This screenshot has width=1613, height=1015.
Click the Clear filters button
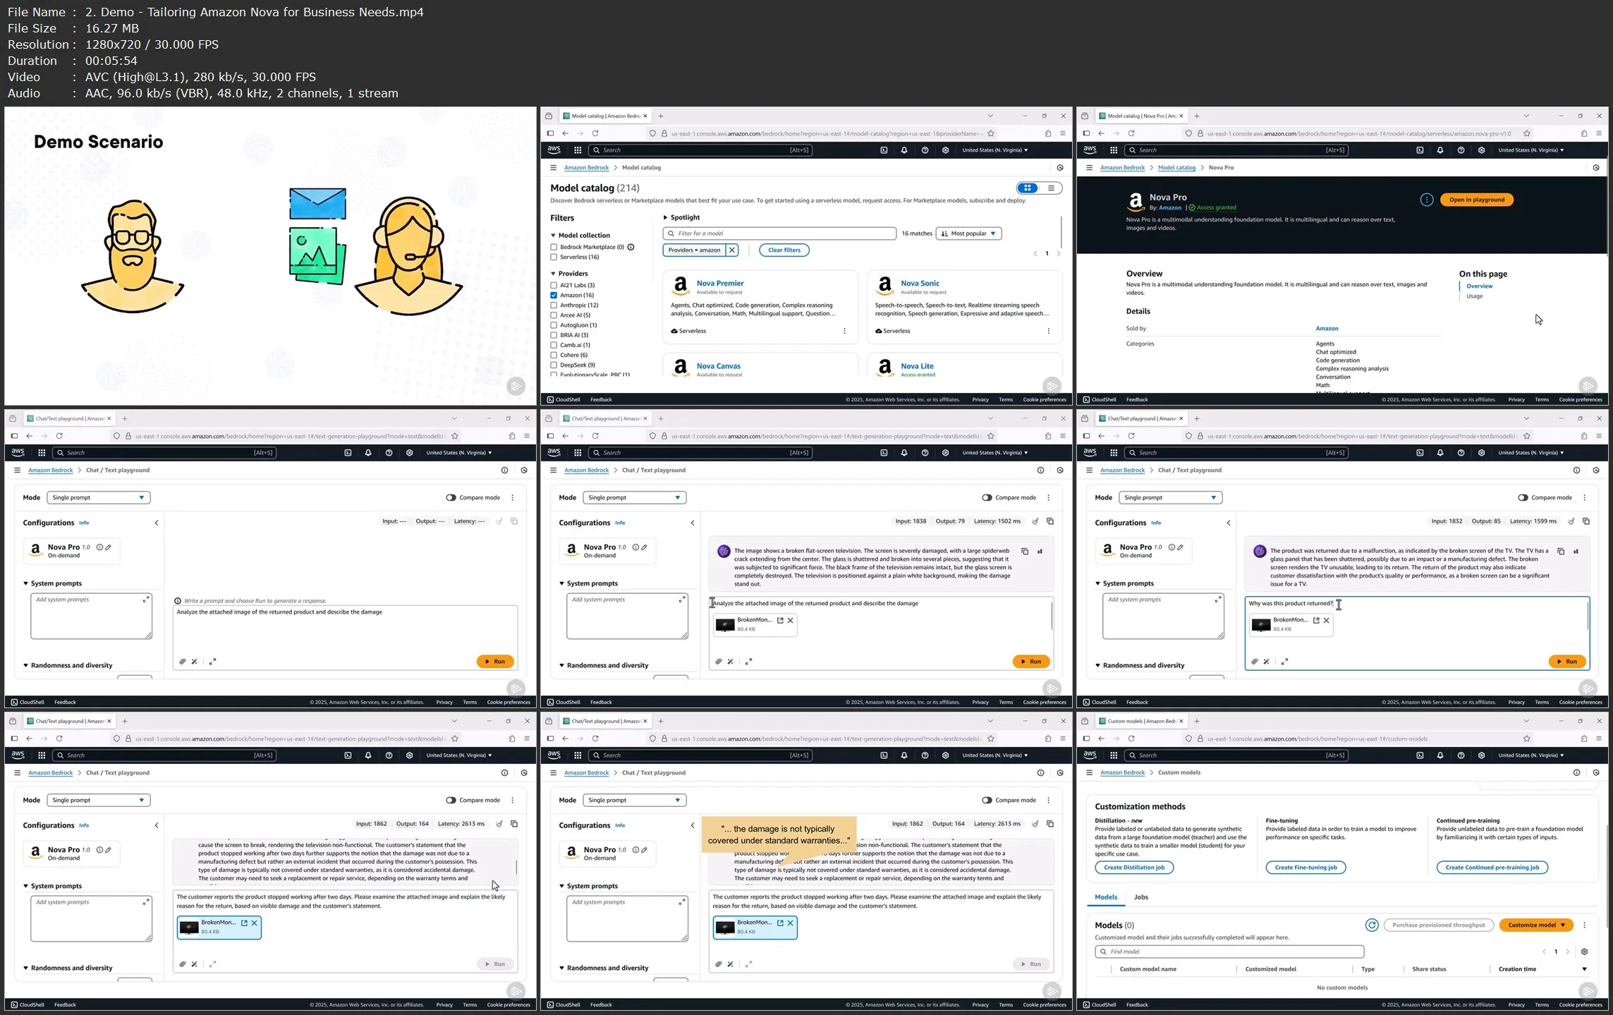784,250
